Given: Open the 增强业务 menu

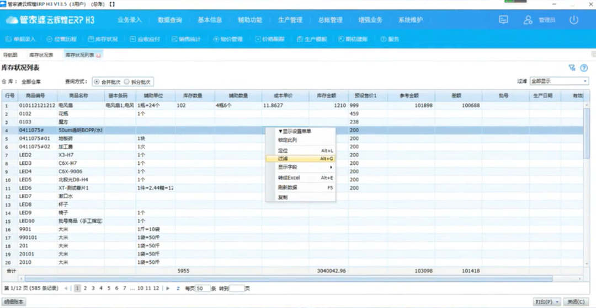Looking at the screenshot, I should pos(370,20).
